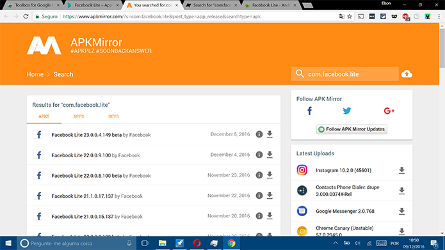Click the Cortana microphone icon

[x=129, y=243]
